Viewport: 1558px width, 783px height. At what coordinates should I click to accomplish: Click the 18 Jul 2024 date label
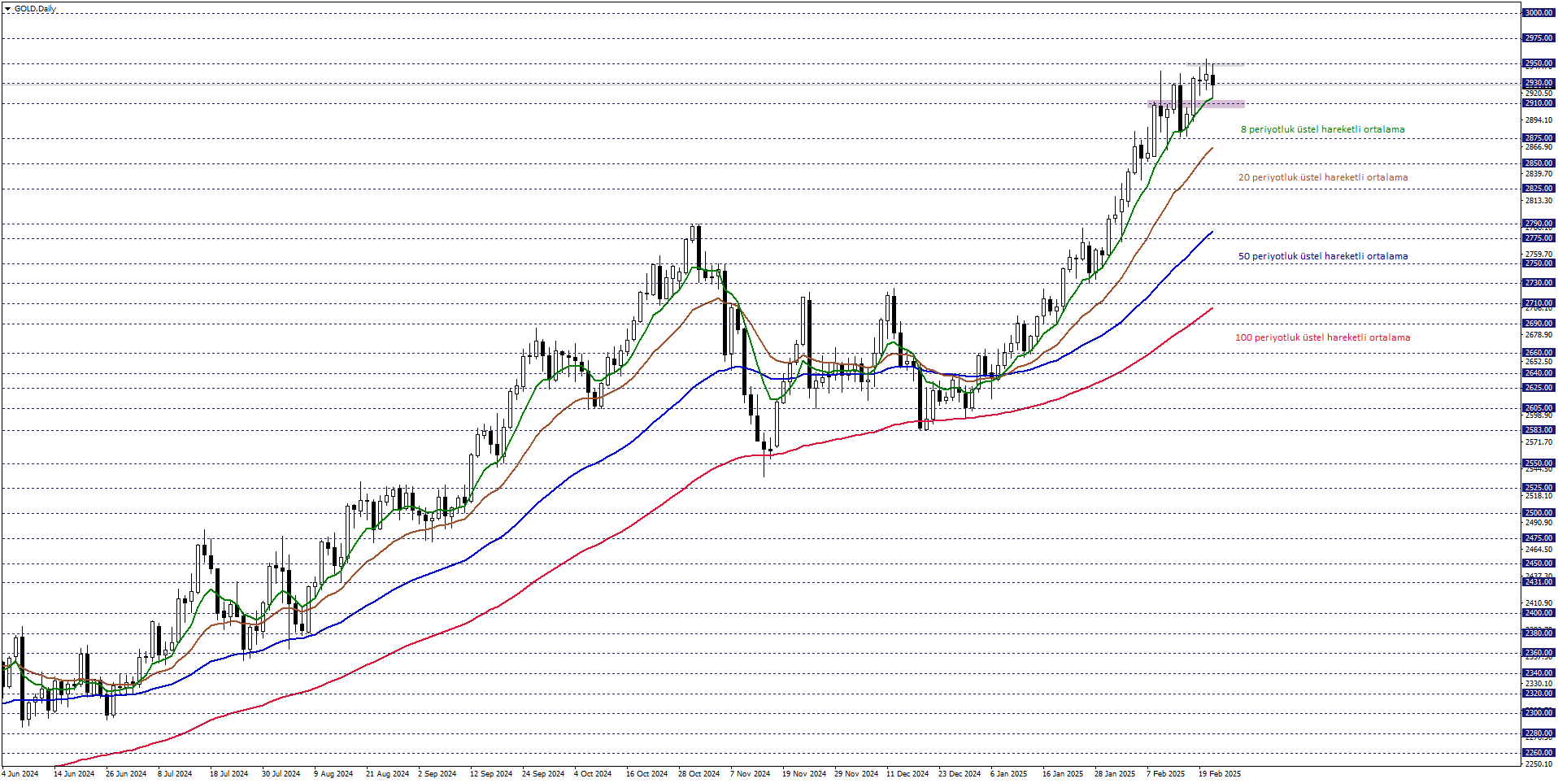tap(228, 774)
